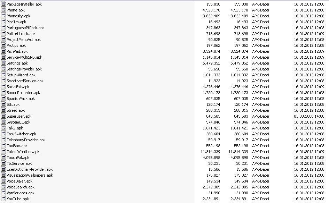This screenshot has height=203, width=329.
Task: Click the file icon beside ToolBox.apk
Action: tap(3, 146)
